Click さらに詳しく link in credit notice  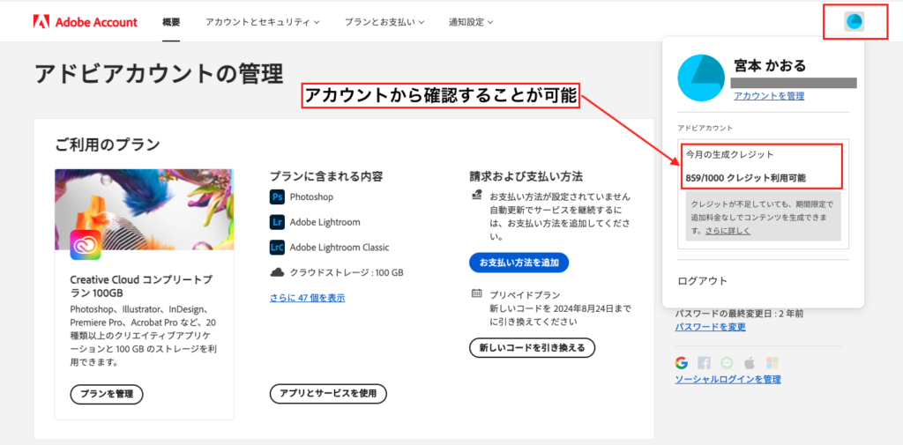click(728, 231)
